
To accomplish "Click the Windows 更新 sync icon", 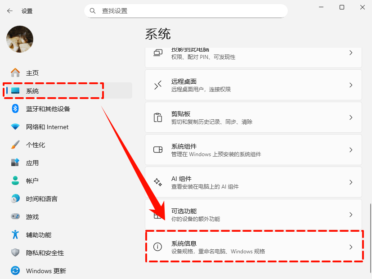I will tap(15, 270).
